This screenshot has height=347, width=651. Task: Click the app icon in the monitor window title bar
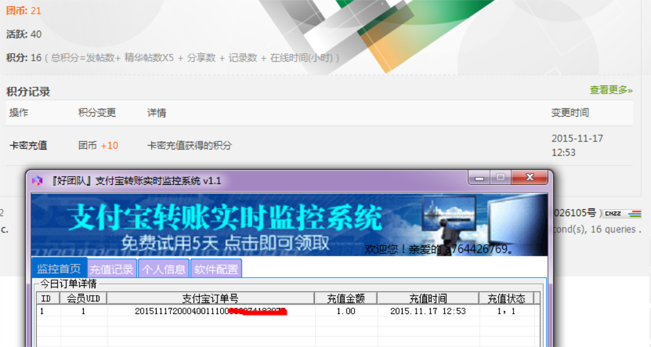point(38,181)
